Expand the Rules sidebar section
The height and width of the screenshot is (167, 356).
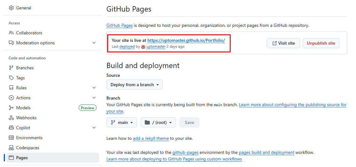pos(94,88)
